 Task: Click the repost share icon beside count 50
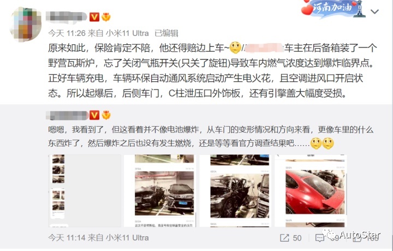pos(284,238)
